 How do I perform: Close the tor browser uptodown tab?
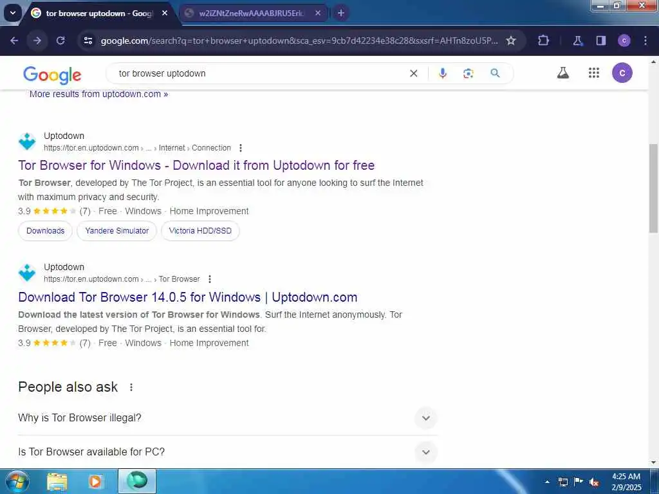[165, 13]
